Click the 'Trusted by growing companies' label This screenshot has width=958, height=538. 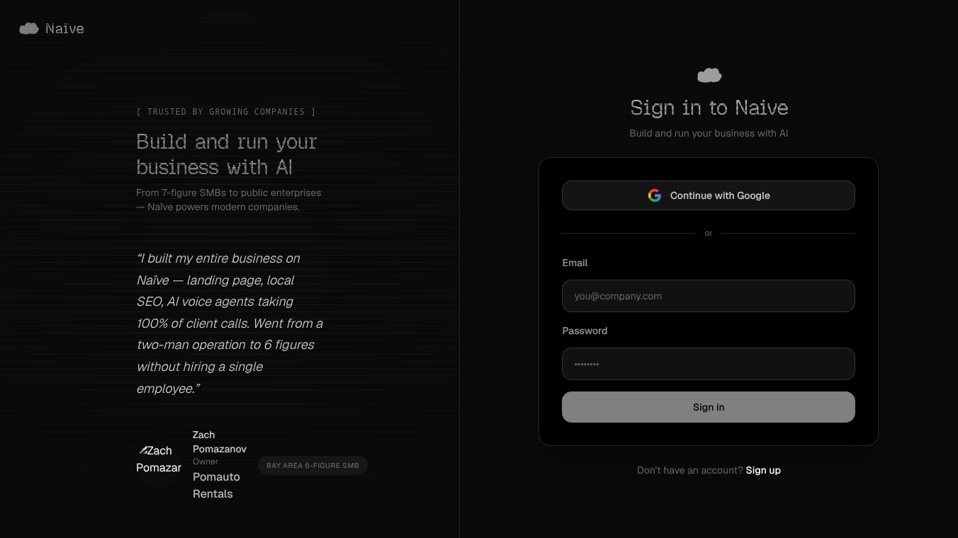click(226, 112)
